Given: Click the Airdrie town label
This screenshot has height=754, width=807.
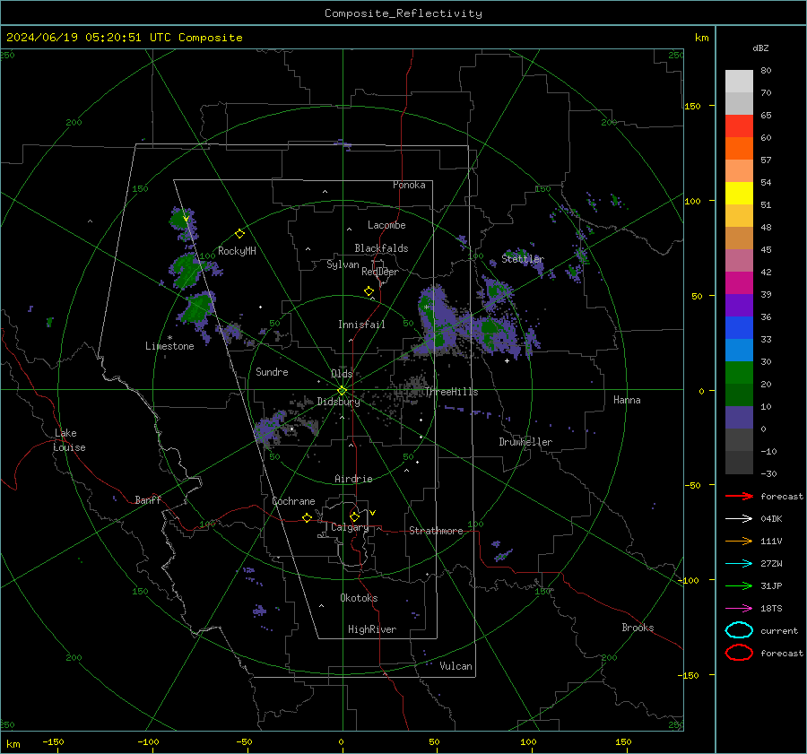Looking at the screenshot, I should [x=353, y=479].
